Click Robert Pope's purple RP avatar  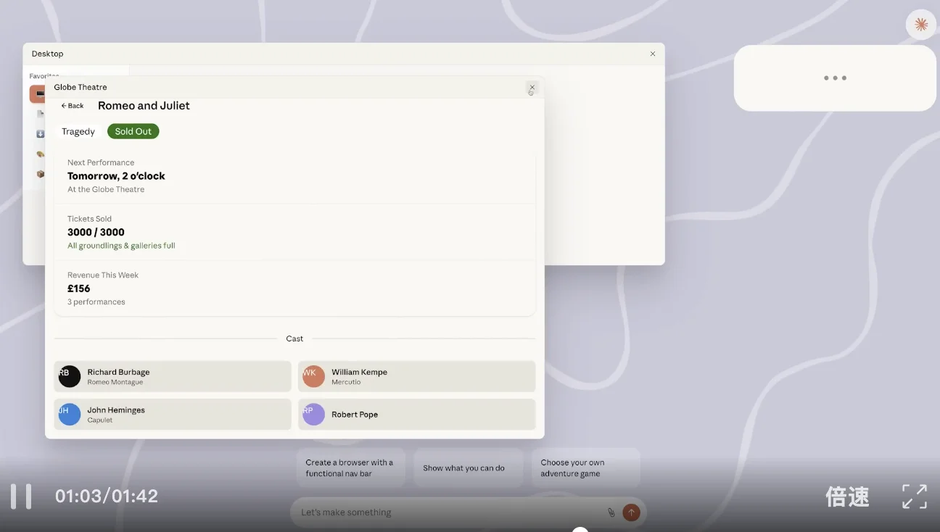click(x=313, y=414)
